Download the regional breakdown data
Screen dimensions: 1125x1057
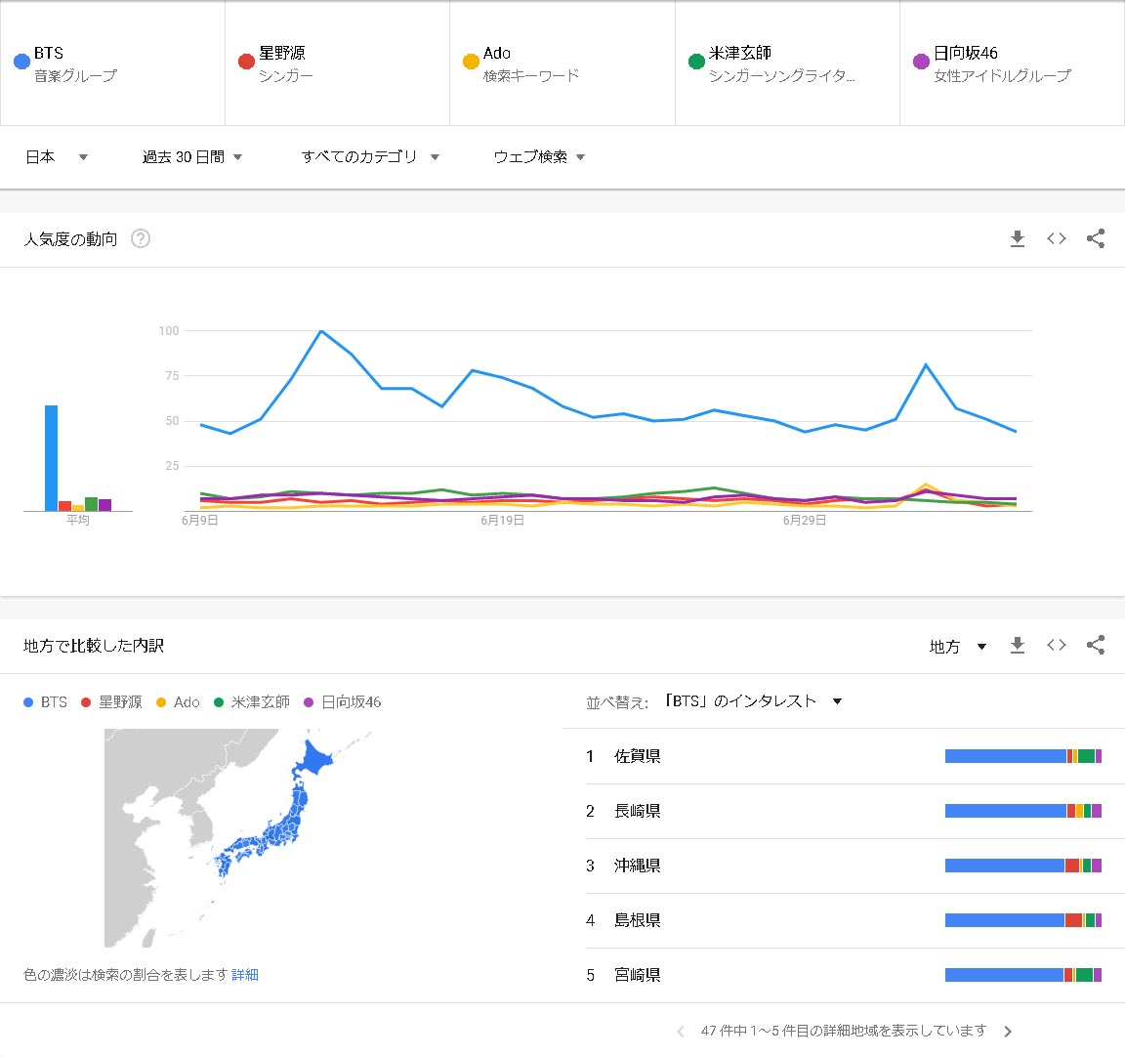(1018, 645)
